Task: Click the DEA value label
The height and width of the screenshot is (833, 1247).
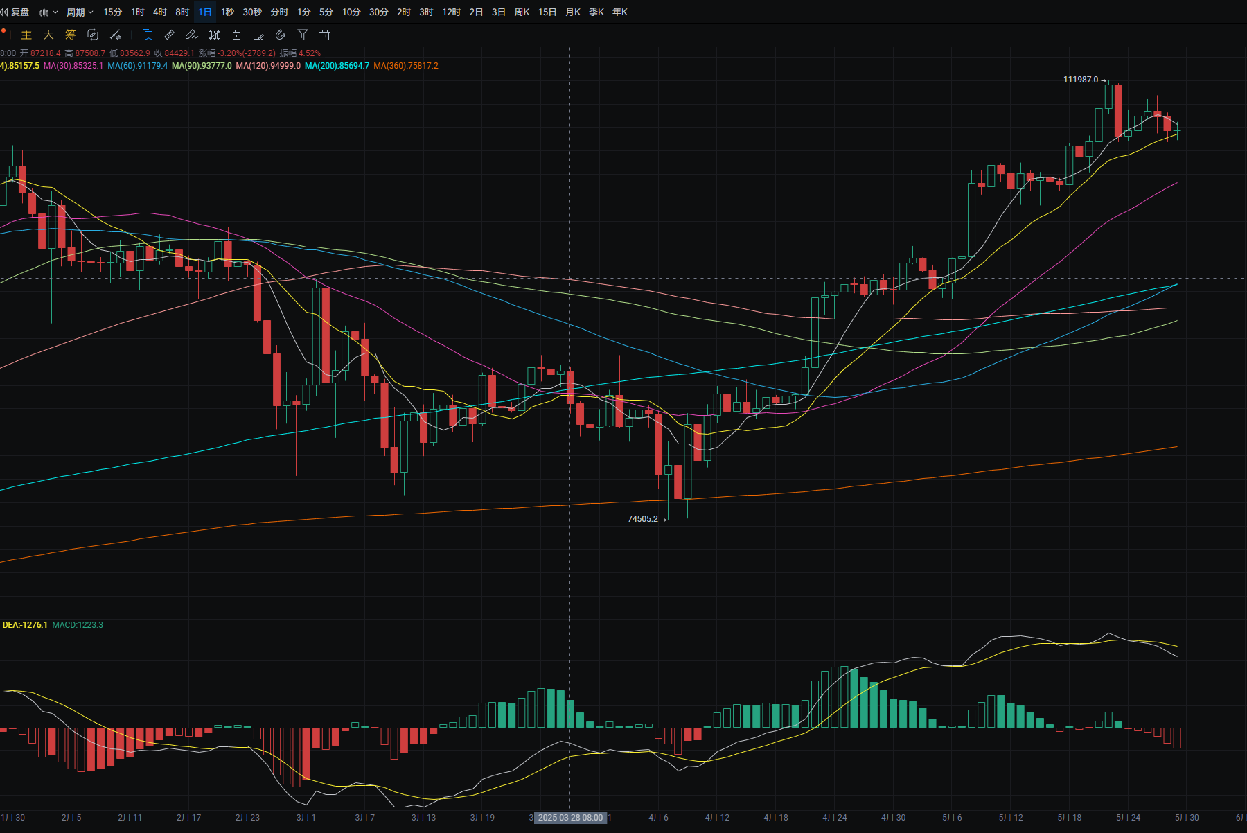Action: 24,625
